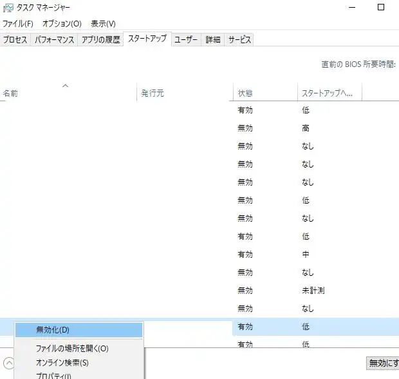Screen dimensions: 399x379
Task: Switch to the 詳細 tab
Action: click(213, 40)
